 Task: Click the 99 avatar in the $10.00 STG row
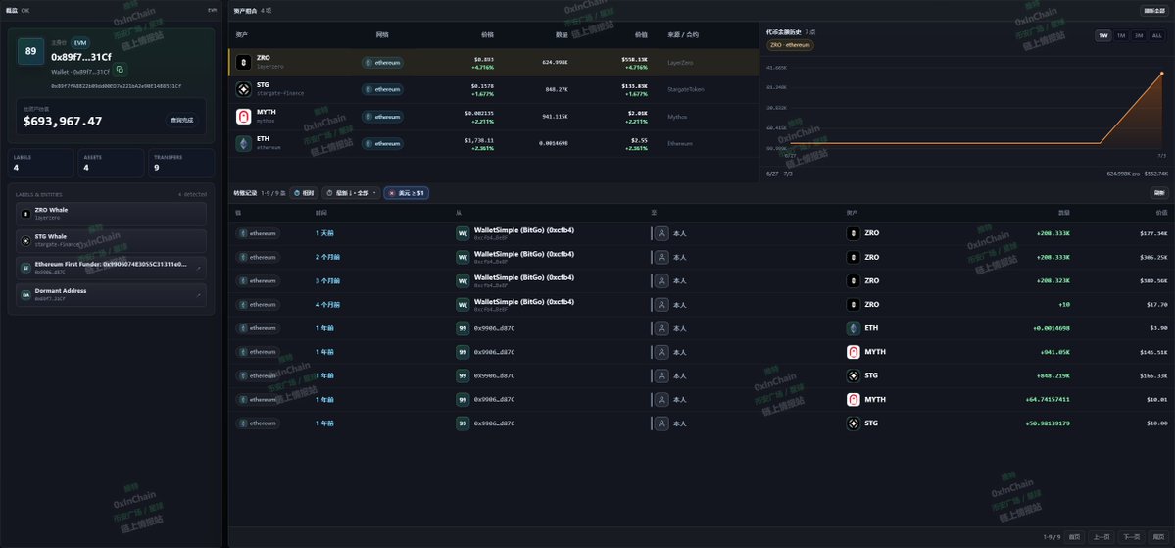(463, 423)
